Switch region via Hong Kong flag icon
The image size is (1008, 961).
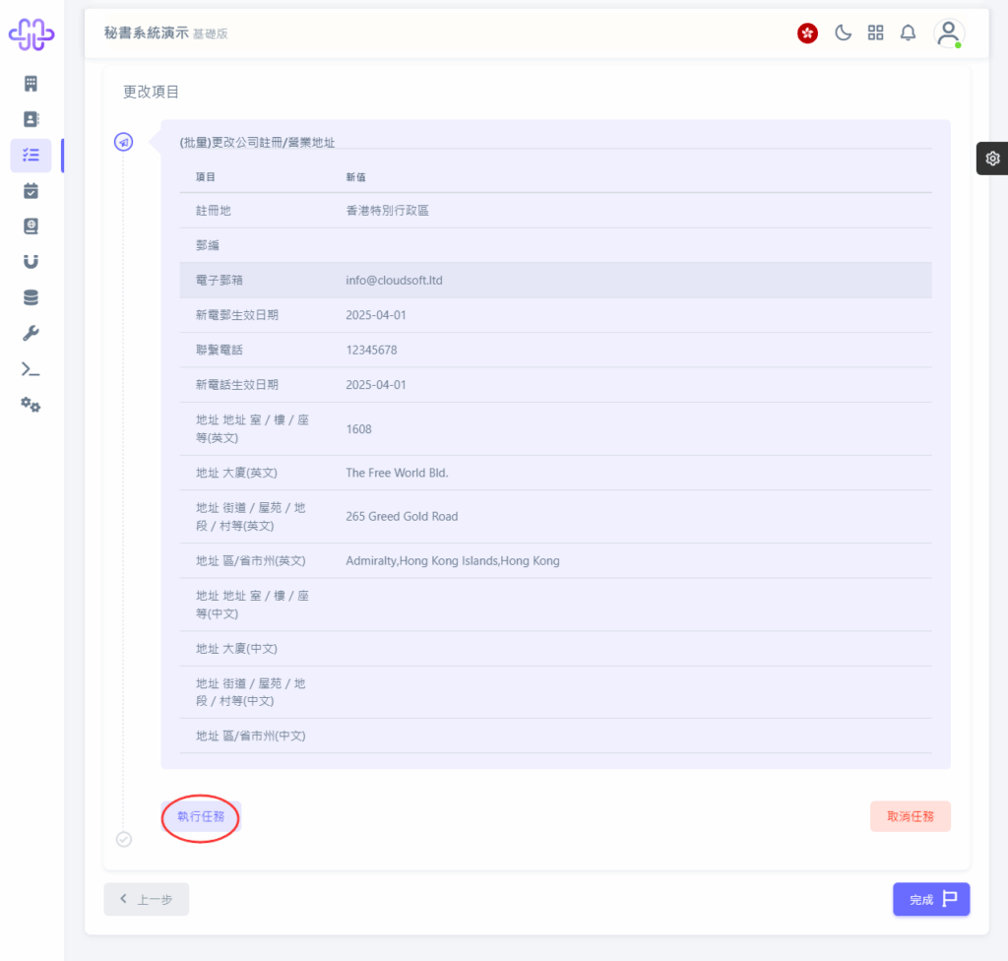click(807, 32)
